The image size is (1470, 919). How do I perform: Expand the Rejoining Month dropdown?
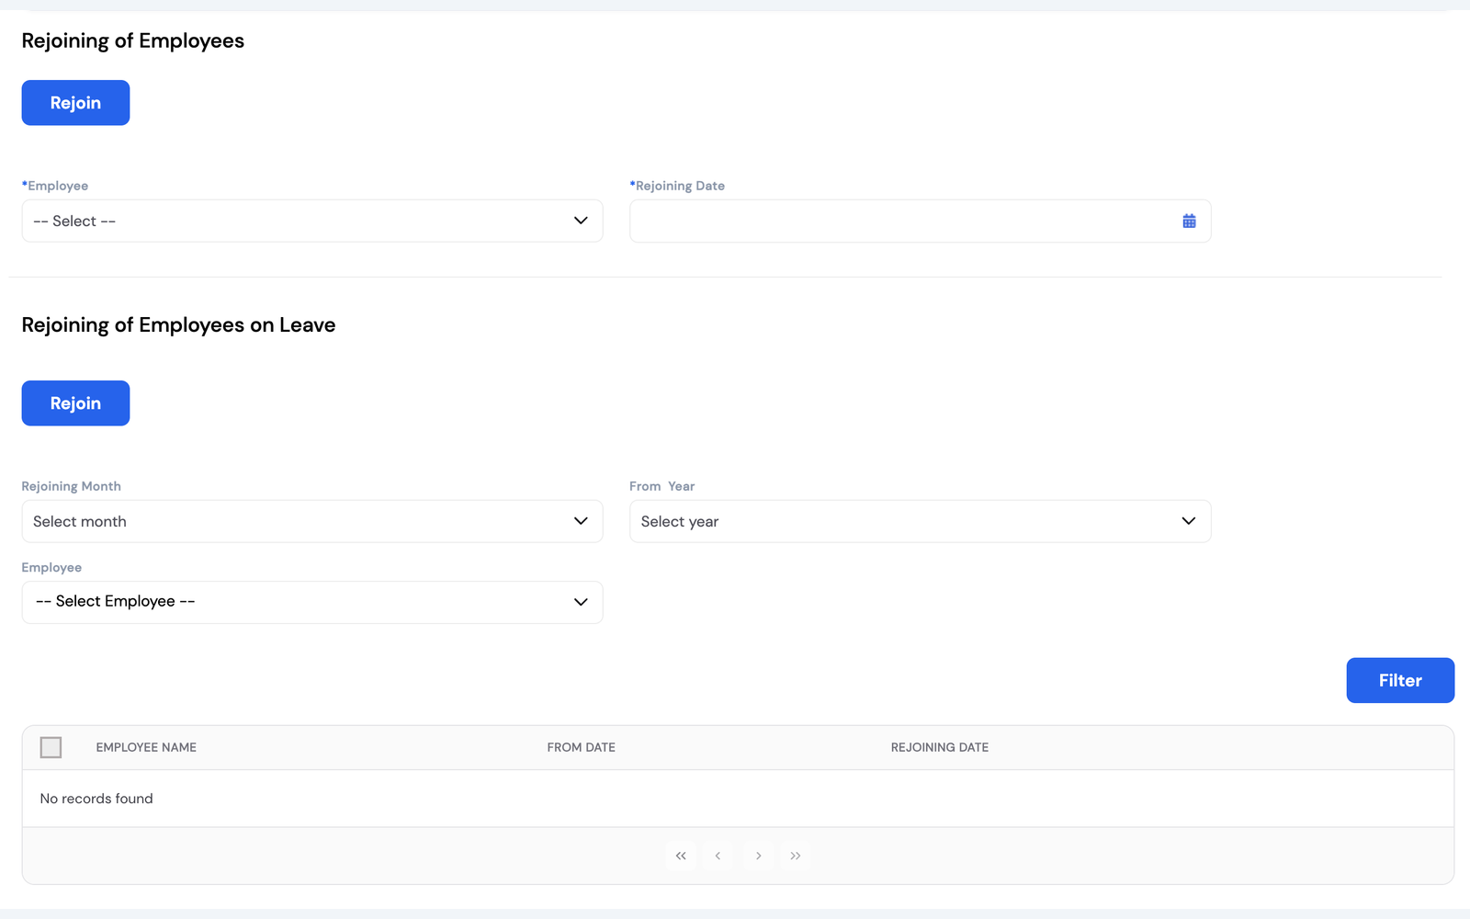pyautogui.click(x=312, y=521)
